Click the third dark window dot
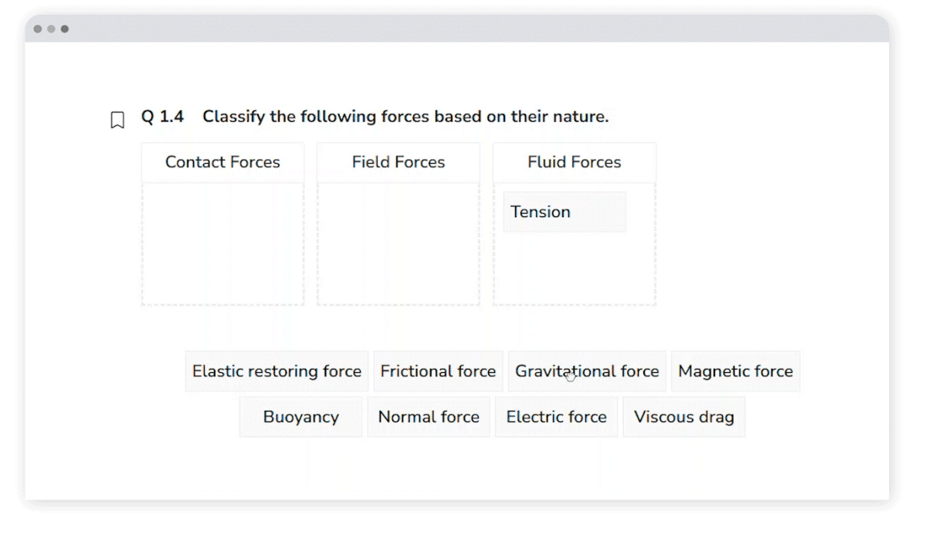This screenshot has height=556, width=936. click(x=64, y=29)
